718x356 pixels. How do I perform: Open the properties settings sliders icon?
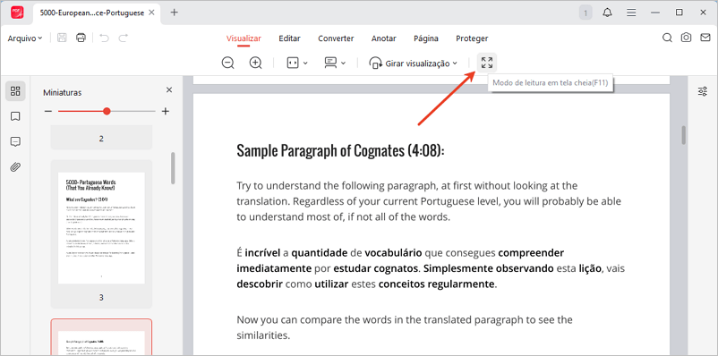[x=703, y=91]
